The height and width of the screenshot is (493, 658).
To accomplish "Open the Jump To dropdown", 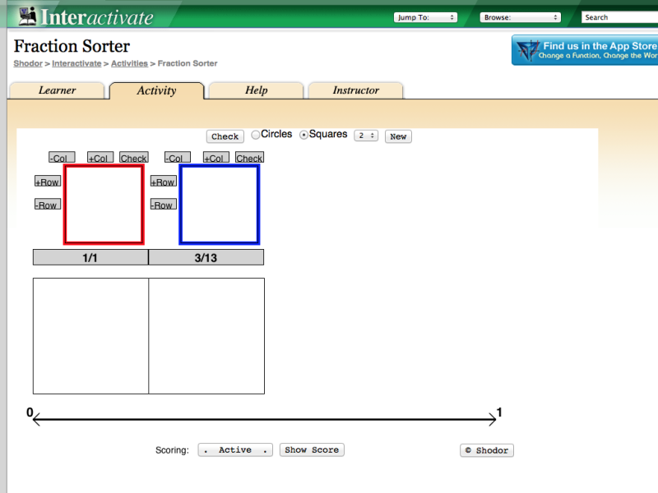I will point(425,16).
